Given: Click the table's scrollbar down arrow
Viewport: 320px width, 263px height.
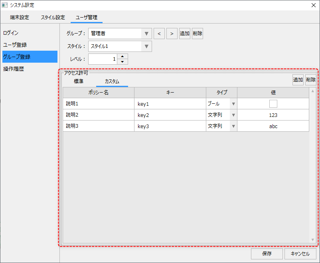Looking at the screenshot, I should (312, 239).
